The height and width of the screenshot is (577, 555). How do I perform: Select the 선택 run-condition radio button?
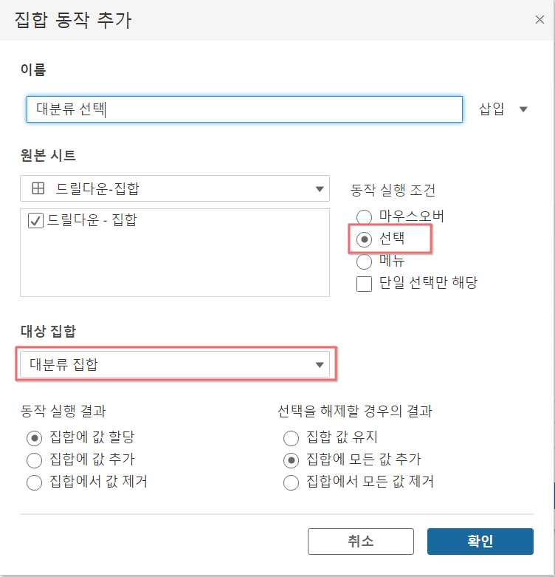(x=364, y=239)
